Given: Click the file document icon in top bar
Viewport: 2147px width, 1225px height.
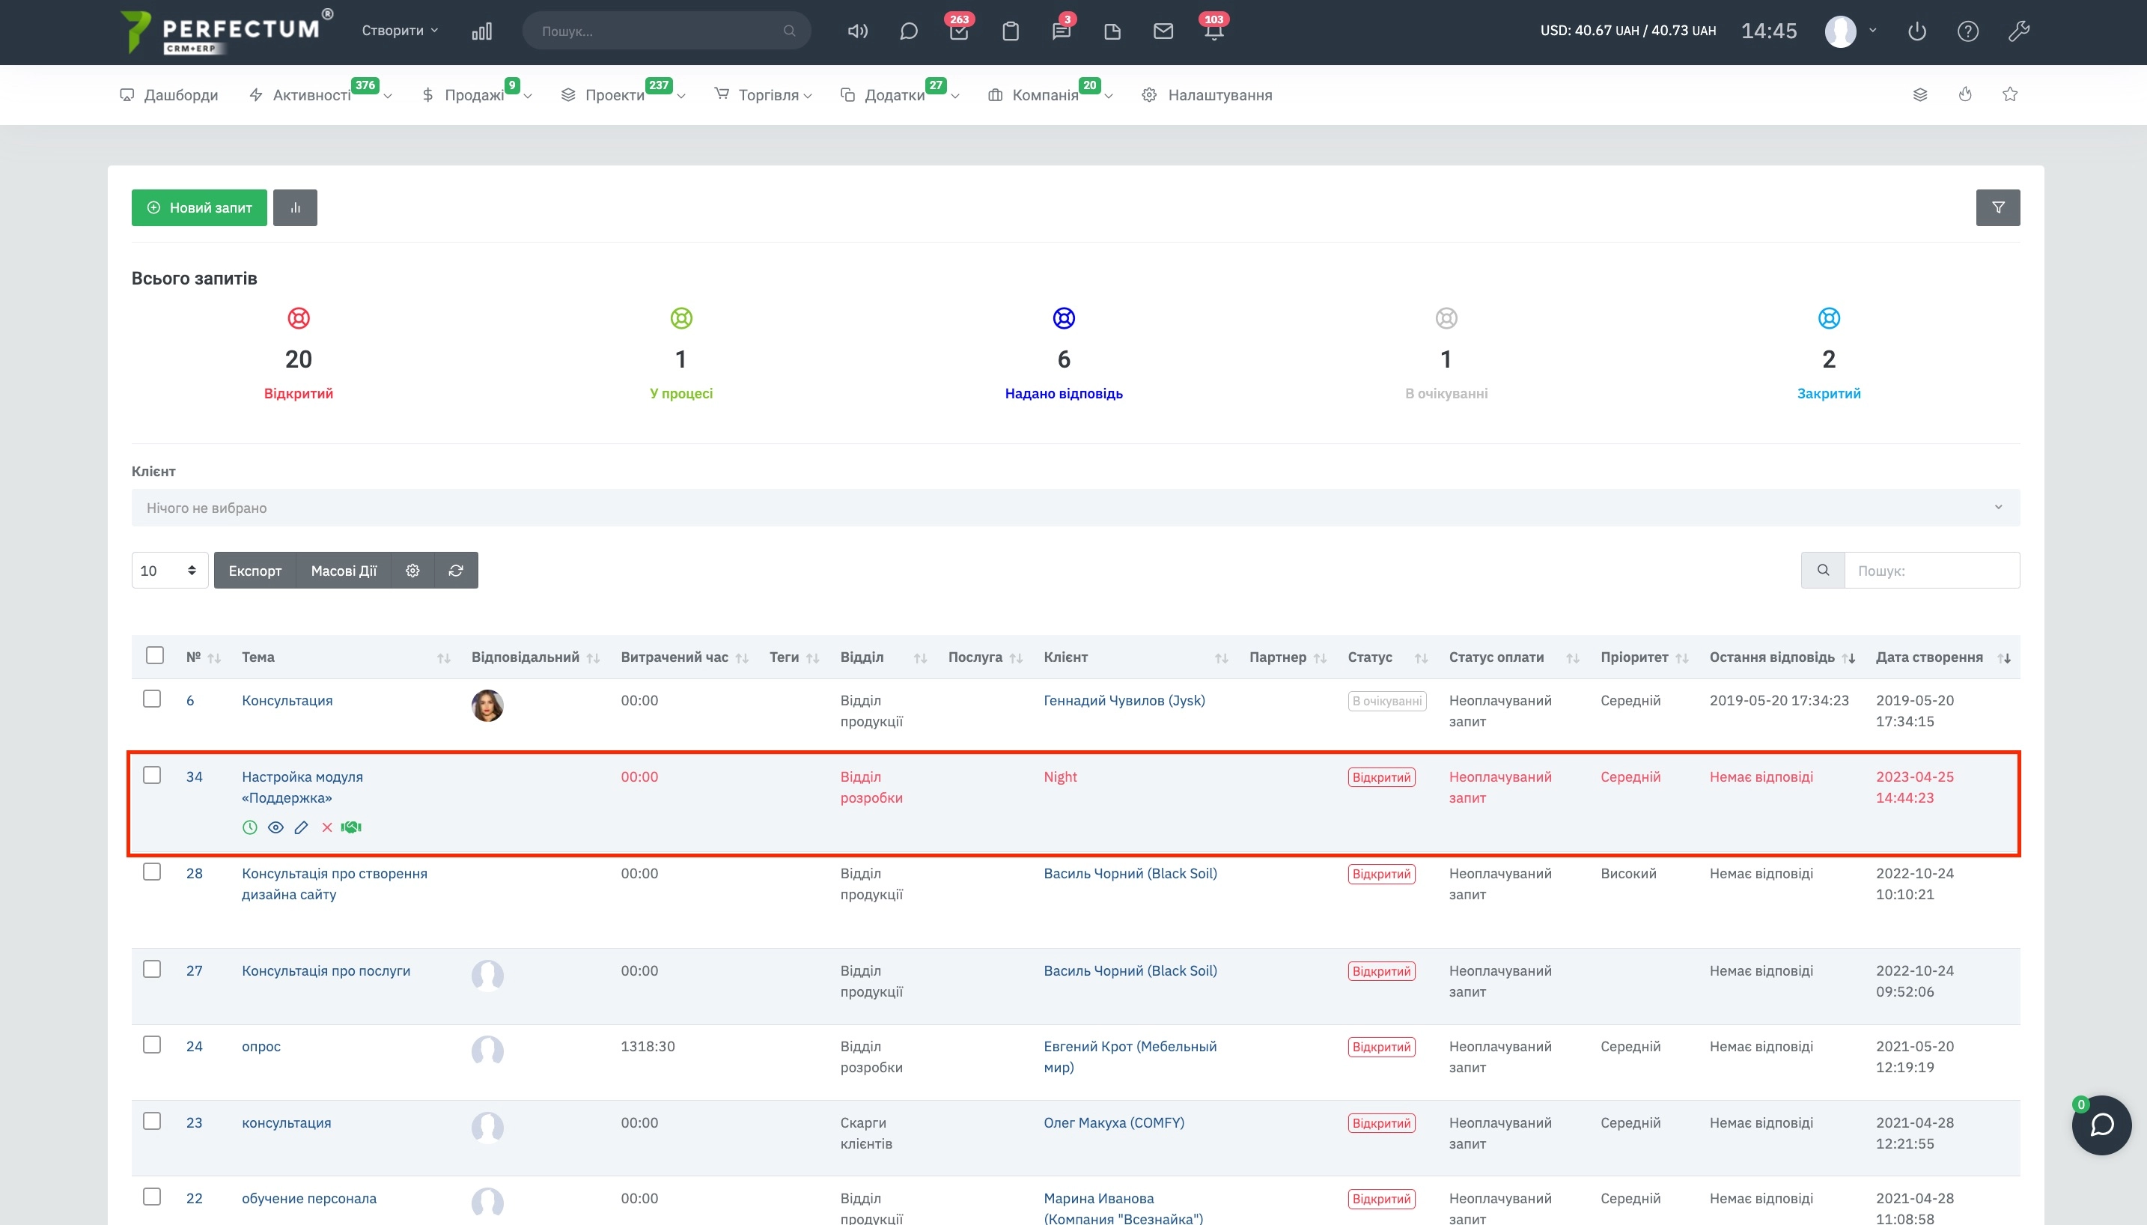Looking at the screenshot, I should (x=1112, y=31).
